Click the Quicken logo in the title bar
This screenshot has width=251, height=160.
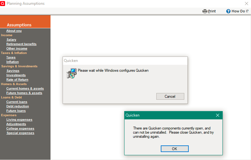pyautogui.click(x=3, y=3)
